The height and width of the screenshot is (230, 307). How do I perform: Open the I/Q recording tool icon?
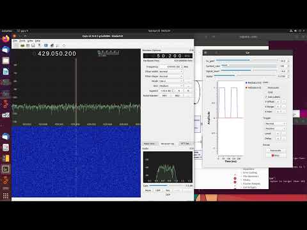39,45
